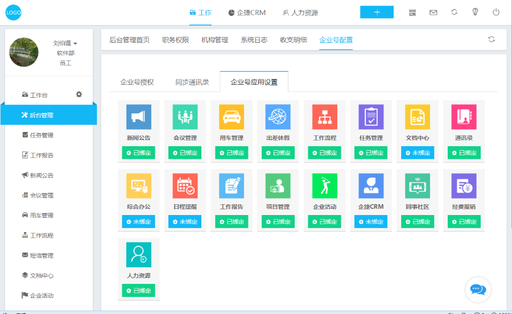Toggle 未绑定 status under 文档中心
This screenshot has width=512, height=314.
click(418, 153)
